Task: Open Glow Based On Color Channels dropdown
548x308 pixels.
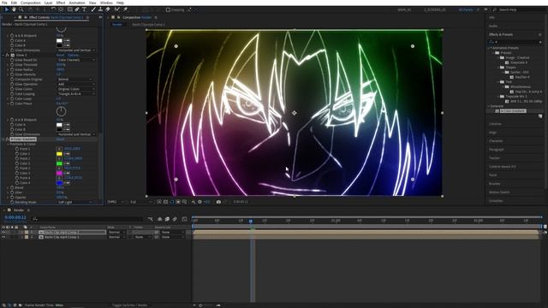Action: [76, 60]
